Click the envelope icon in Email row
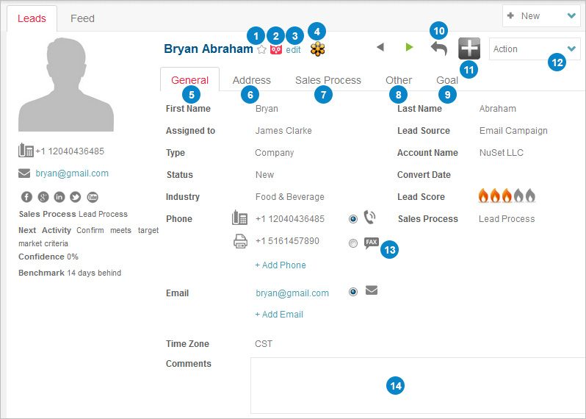The height and width of the screenshot is (419, 586). tap(372, 290)
